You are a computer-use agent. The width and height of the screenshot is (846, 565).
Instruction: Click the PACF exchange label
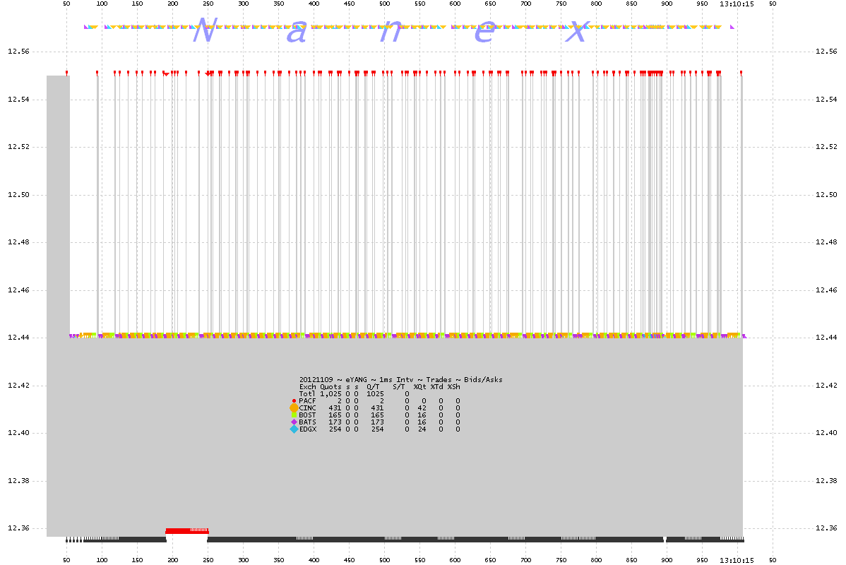click(307, 401)
